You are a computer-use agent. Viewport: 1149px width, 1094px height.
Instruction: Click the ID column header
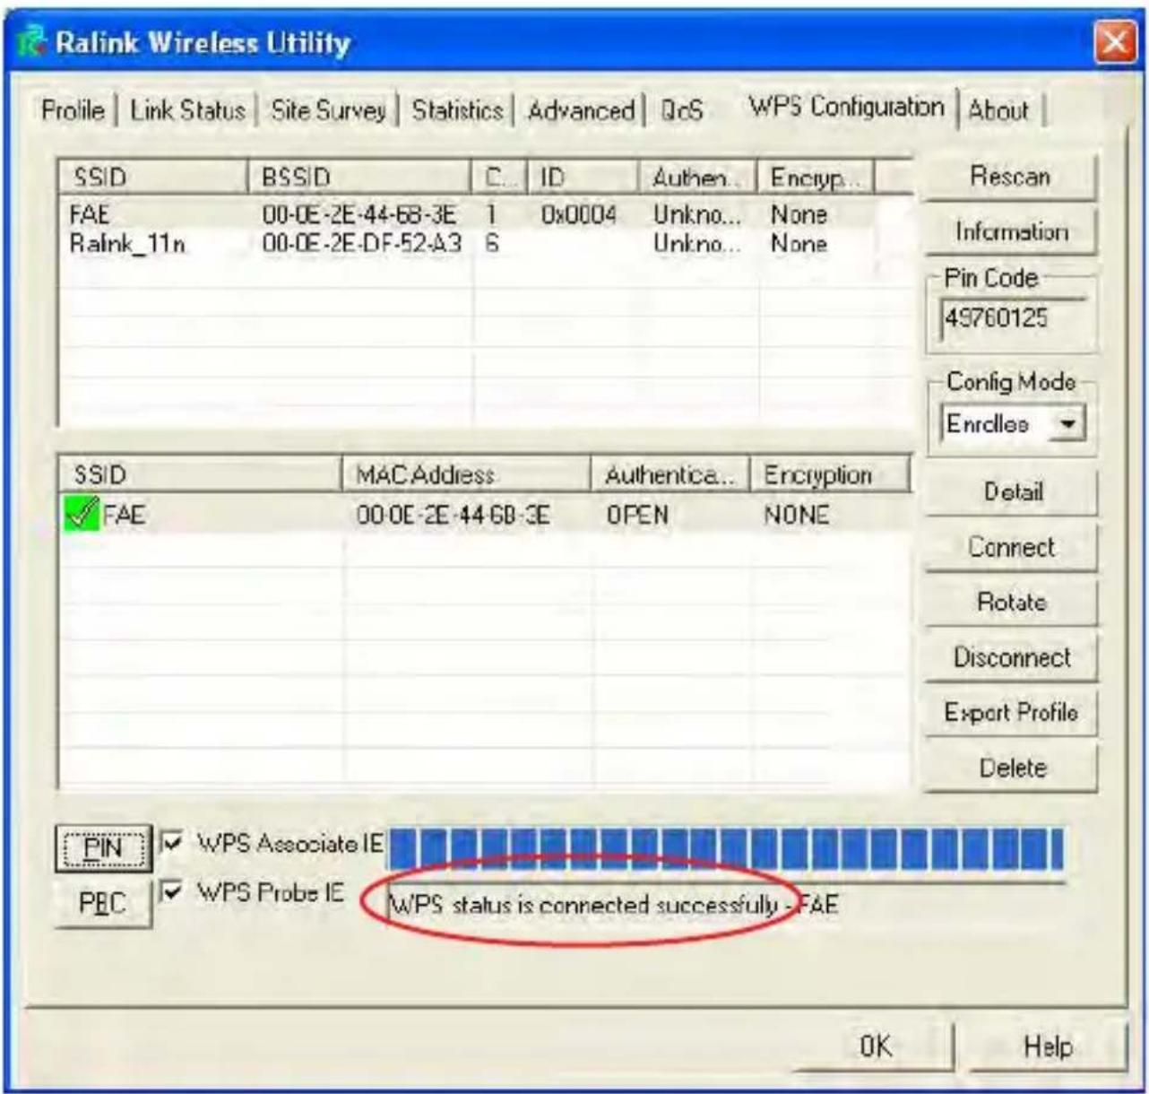[x=583, y=177]
